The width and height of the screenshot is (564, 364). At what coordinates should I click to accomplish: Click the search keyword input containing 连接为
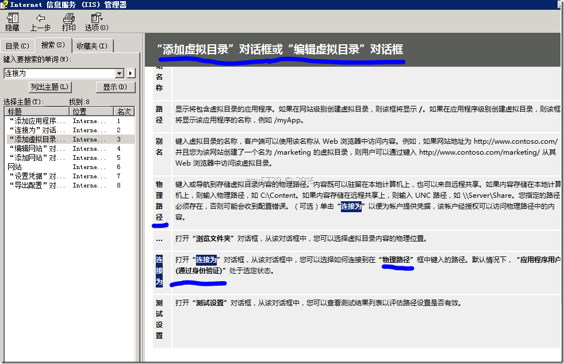tap(60, 74)
